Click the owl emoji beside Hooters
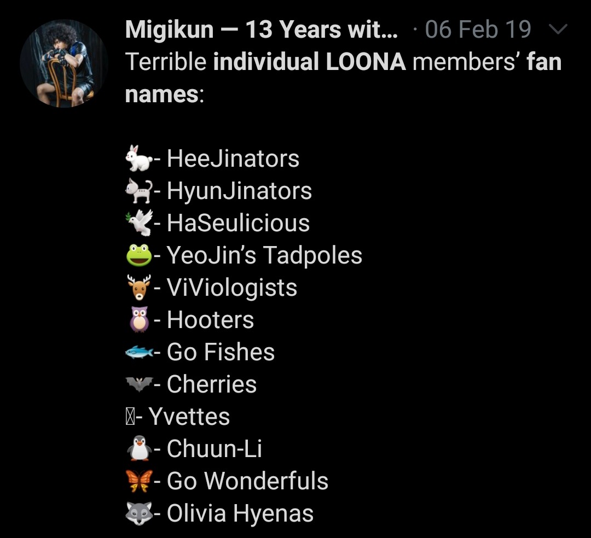591x538 pixels. pyautogui.click(x=138, y=320)
